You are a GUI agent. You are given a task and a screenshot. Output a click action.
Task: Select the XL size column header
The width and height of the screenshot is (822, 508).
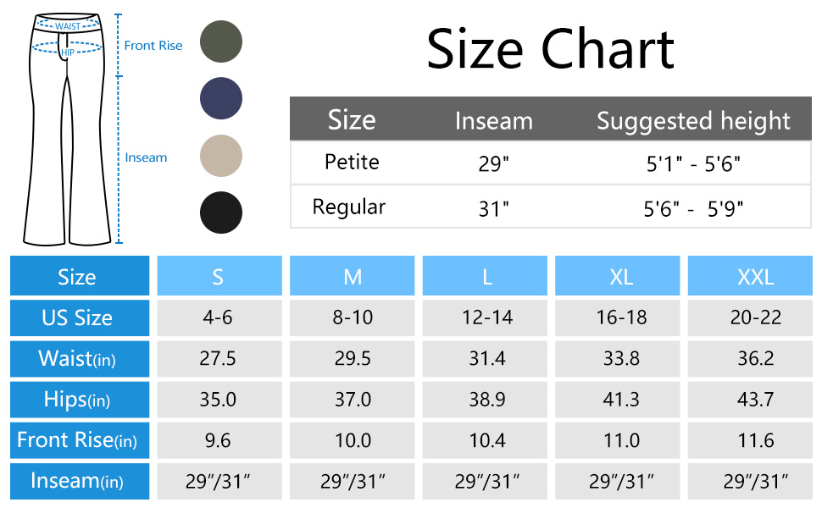(x=620, y=277)
